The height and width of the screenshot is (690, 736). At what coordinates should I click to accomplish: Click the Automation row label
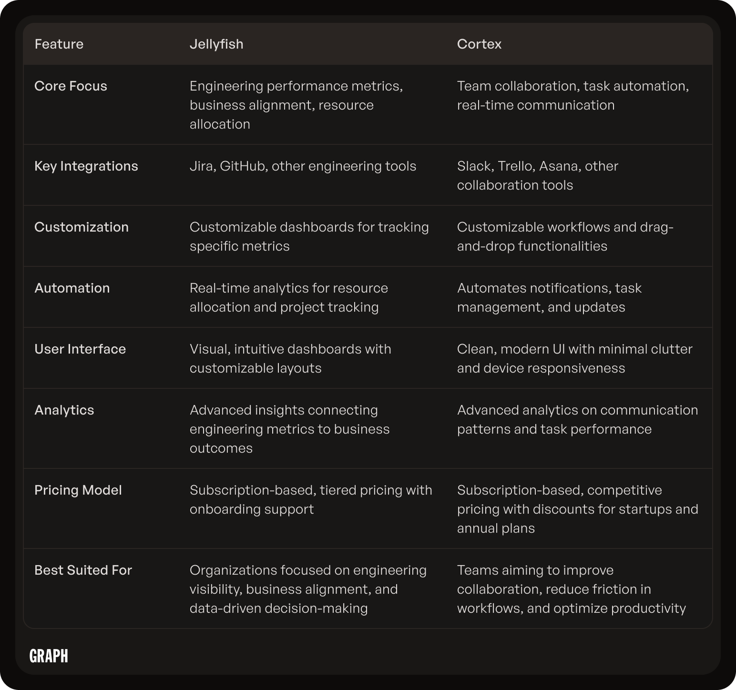pyautogui.click(x=72, y=288)
